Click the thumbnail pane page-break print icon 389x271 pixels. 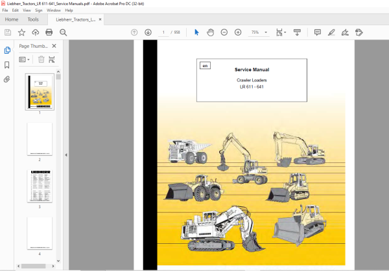pos(52,60)
